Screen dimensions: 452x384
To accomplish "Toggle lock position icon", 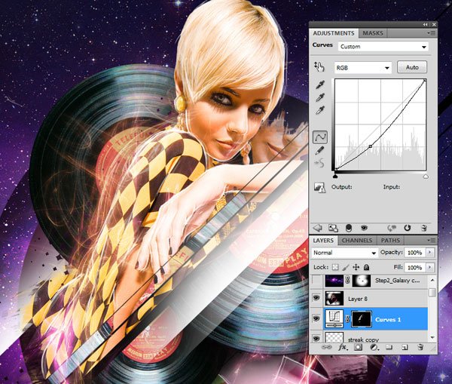I will [356, 267].
